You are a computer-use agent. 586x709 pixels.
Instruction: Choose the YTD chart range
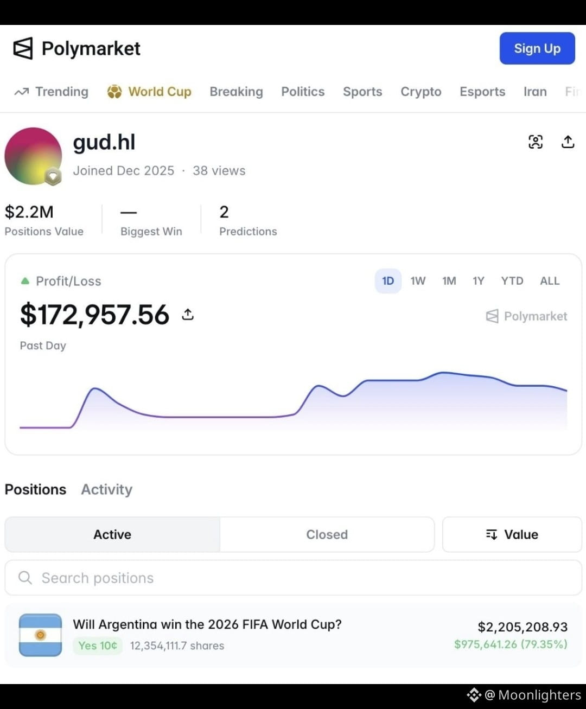(x=512, y=281)
